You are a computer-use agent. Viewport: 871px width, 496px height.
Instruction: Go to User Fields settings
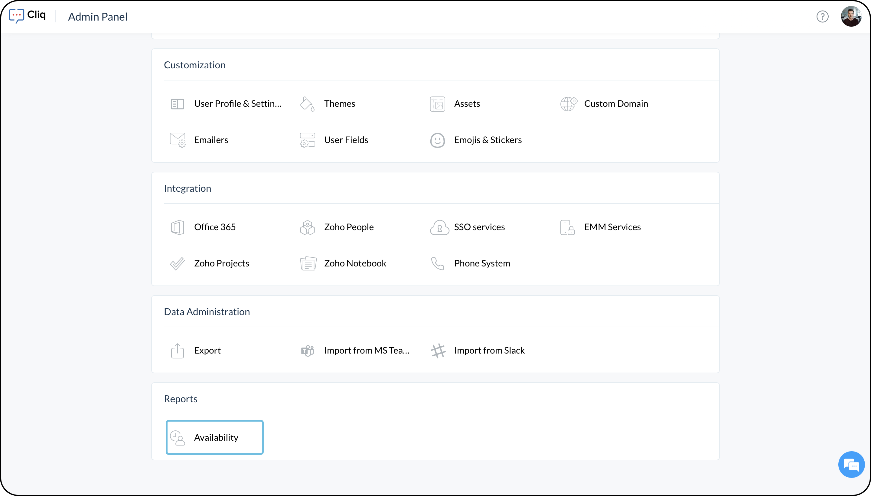click(346, 140)
